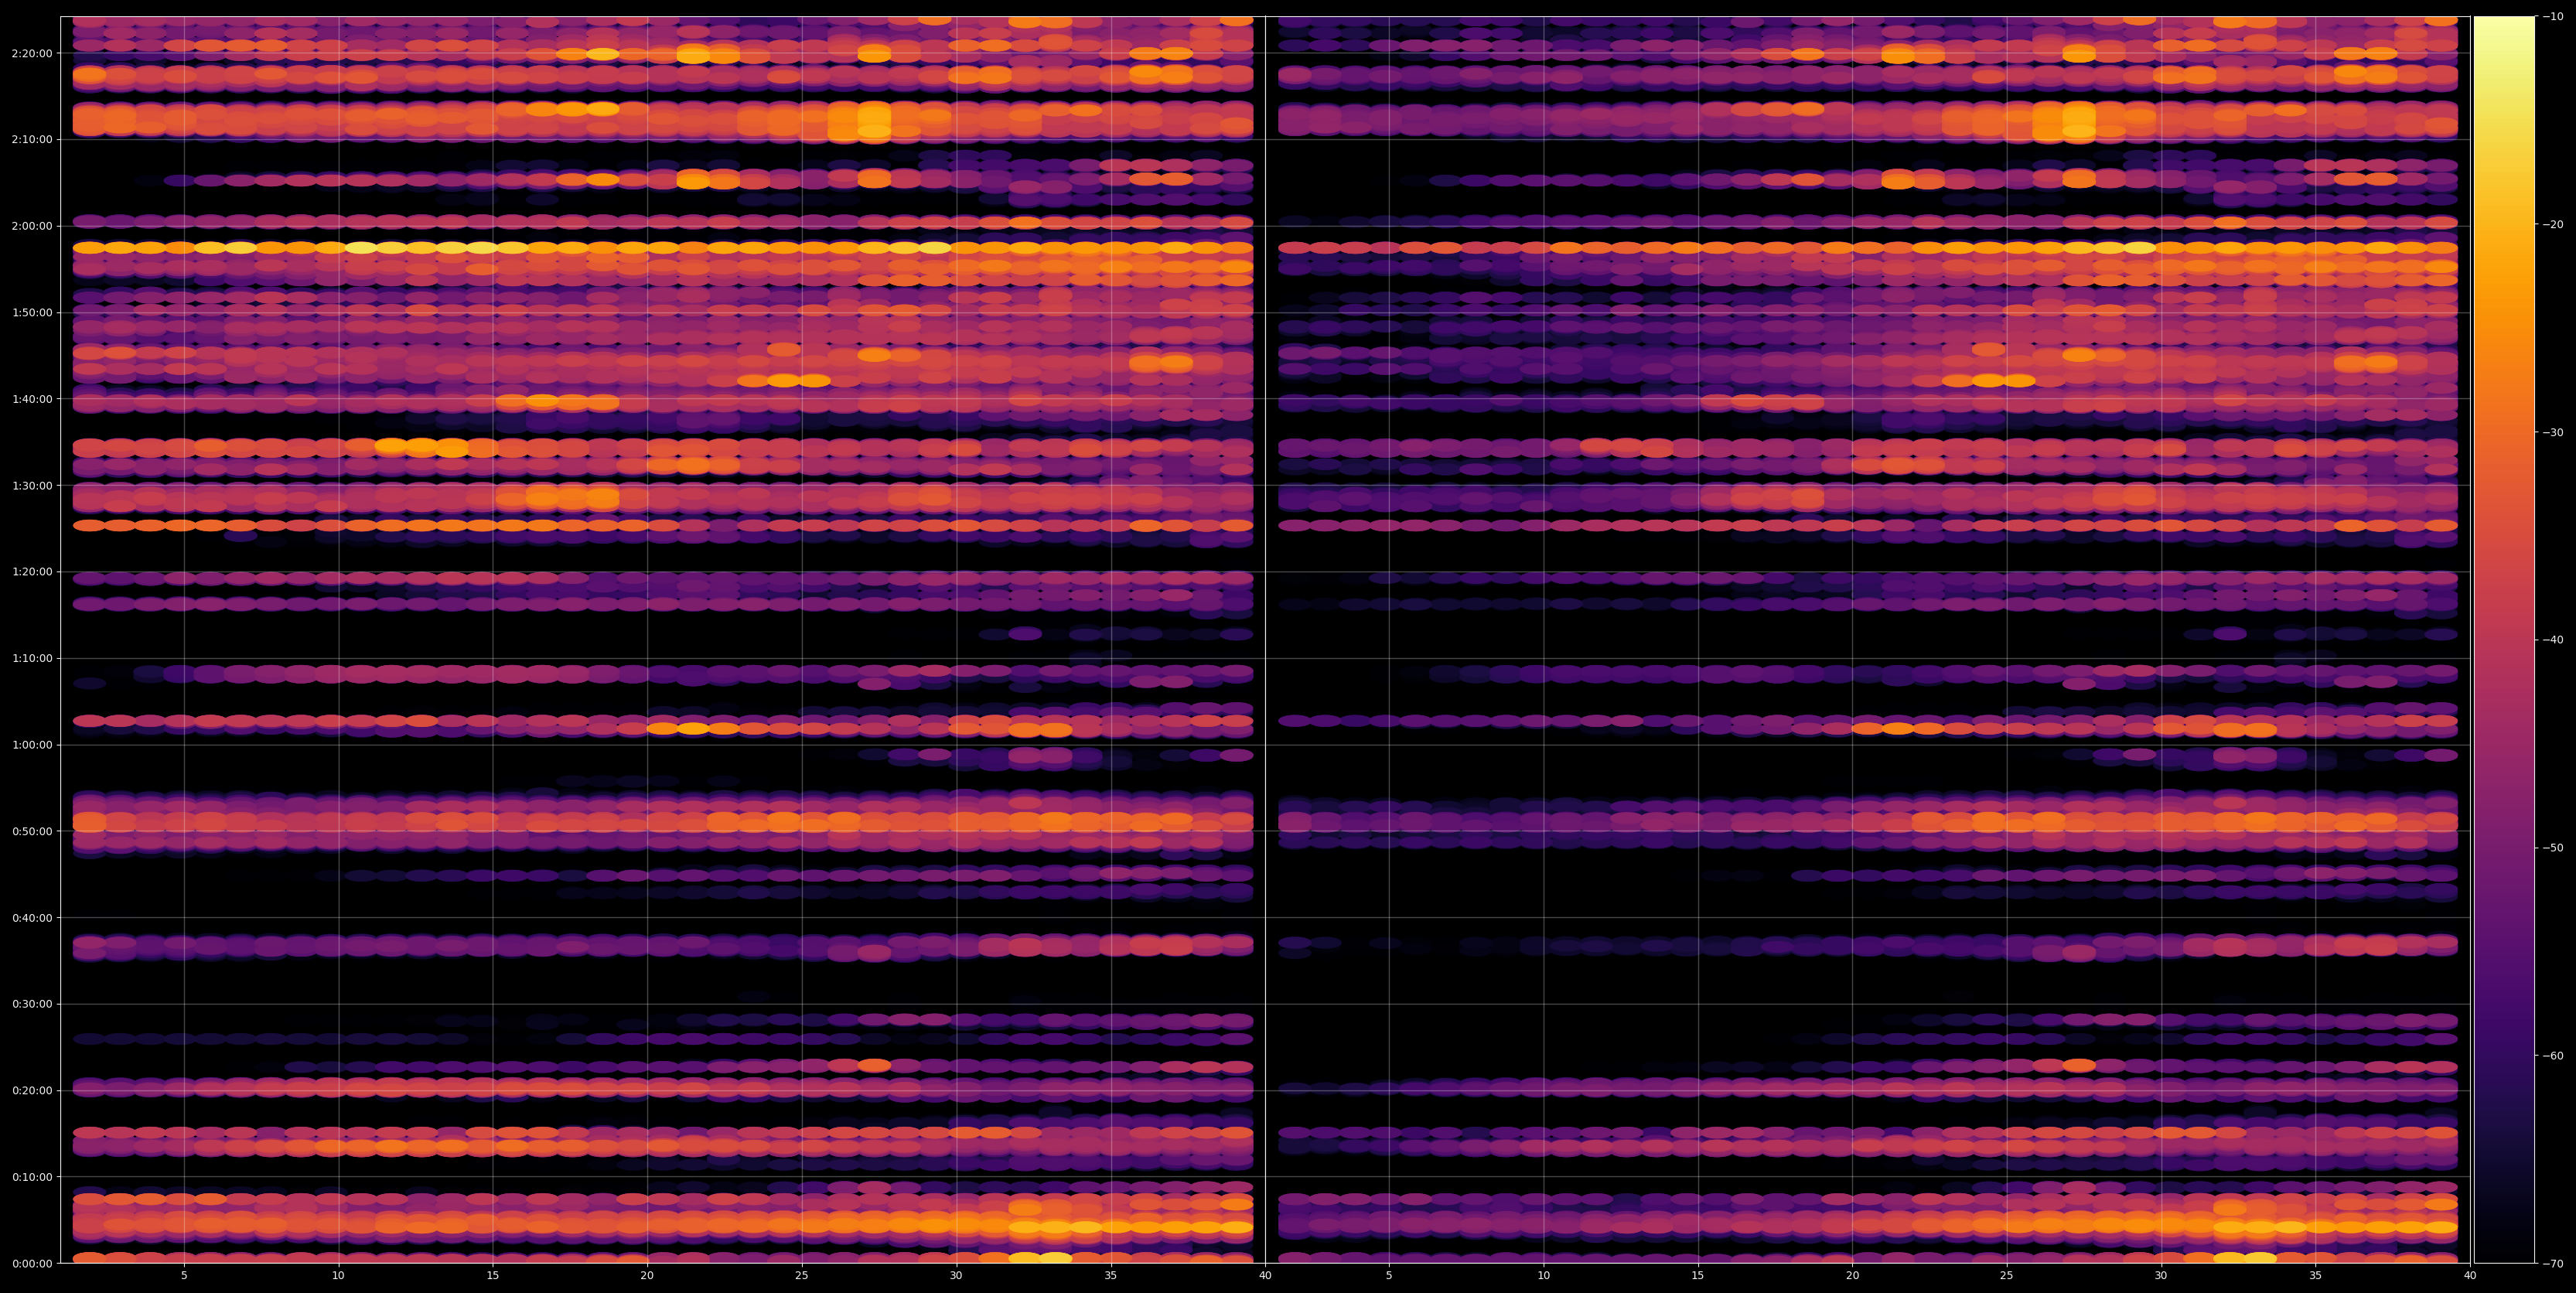Select the 2:20:00 time label
2576x1293 pixels.
click(32, 53)
